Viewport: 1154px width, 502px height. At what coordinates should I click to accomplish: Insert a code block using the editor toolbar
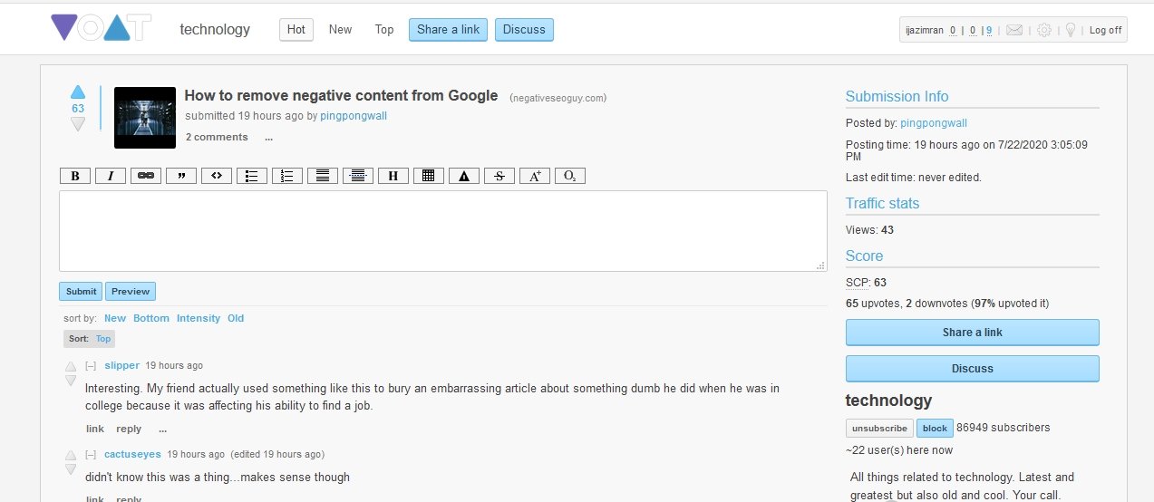coord(217,176)
